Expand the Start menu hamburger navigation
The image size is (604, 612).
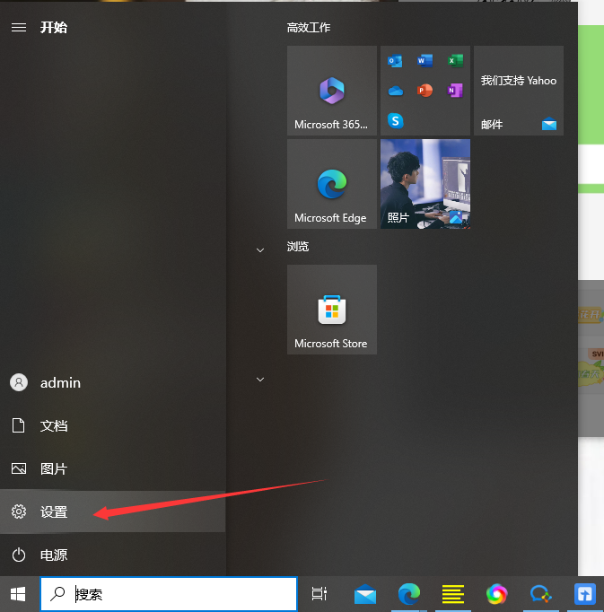pos(18,28)
